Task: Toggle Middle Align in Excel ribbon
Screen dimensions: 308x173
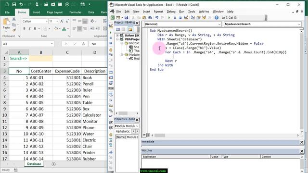Action: 79,21
